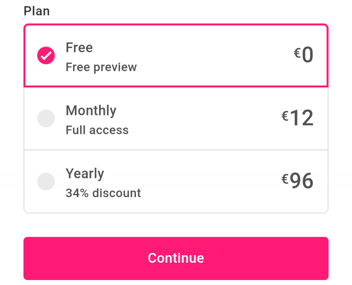
Task: Select the Yearly plan radio circle
Action: click(46, 181)
